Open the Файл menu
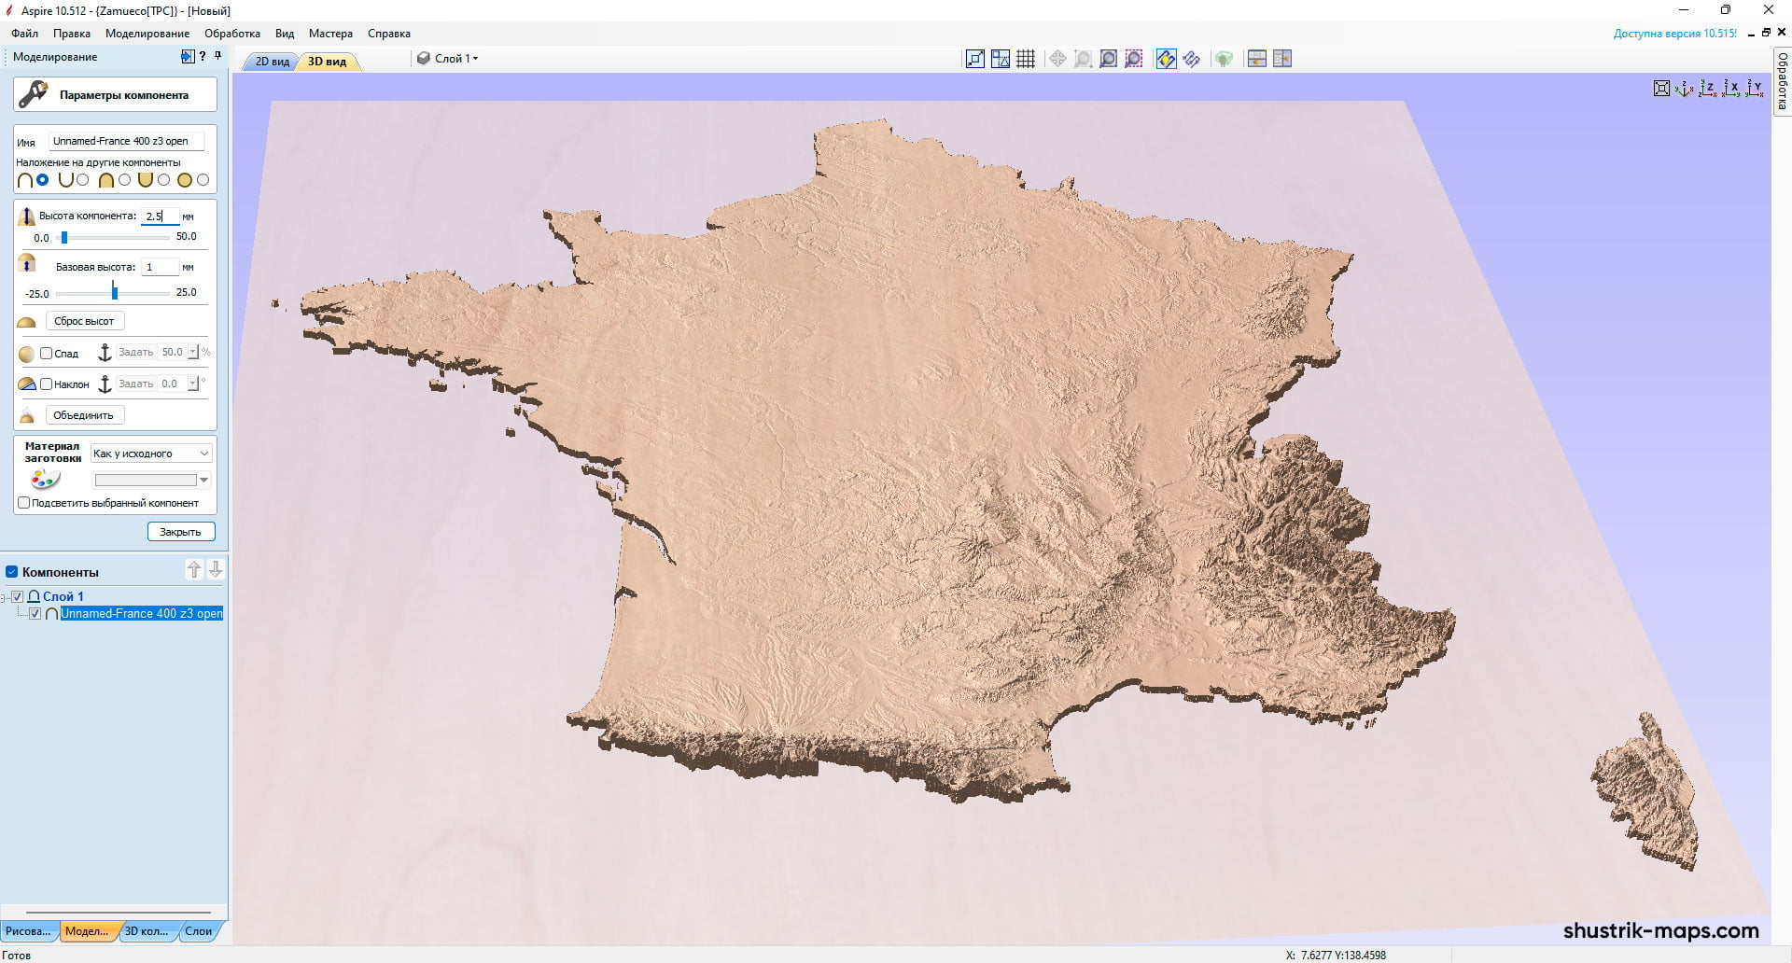Image resolution: width=1792 pixels, height=963 pixels. click(x=25, y=34)
